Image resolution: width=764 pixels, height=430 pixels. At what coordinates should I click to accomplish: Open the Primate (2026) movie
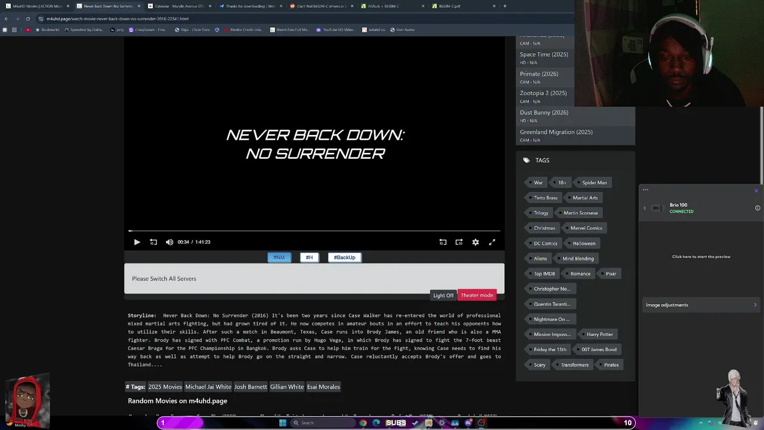(539, 74)
